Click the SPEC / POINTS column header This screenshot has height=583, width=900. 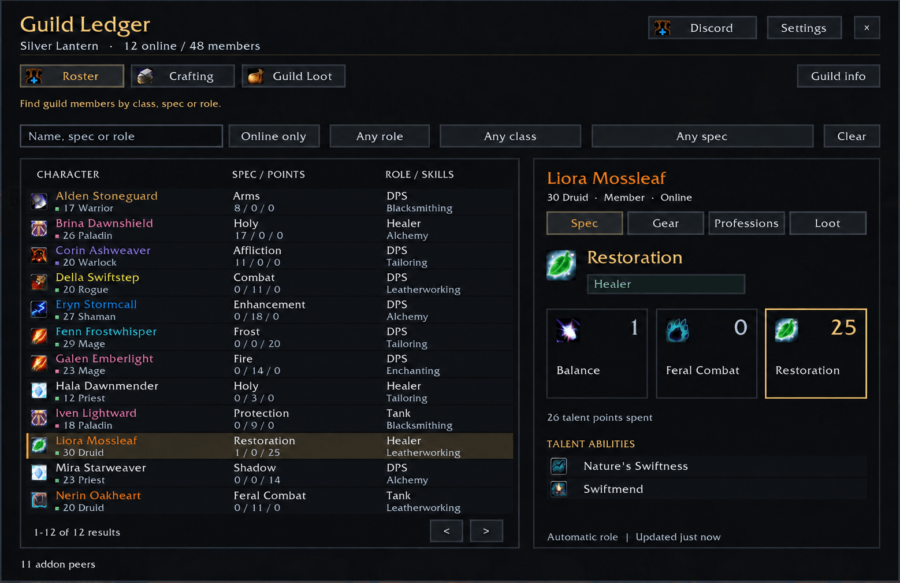[x=269, y=174]
